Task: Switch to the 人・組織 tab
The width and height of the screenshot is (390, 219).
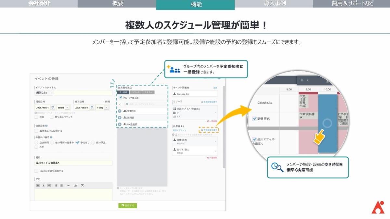Action: 123,92
